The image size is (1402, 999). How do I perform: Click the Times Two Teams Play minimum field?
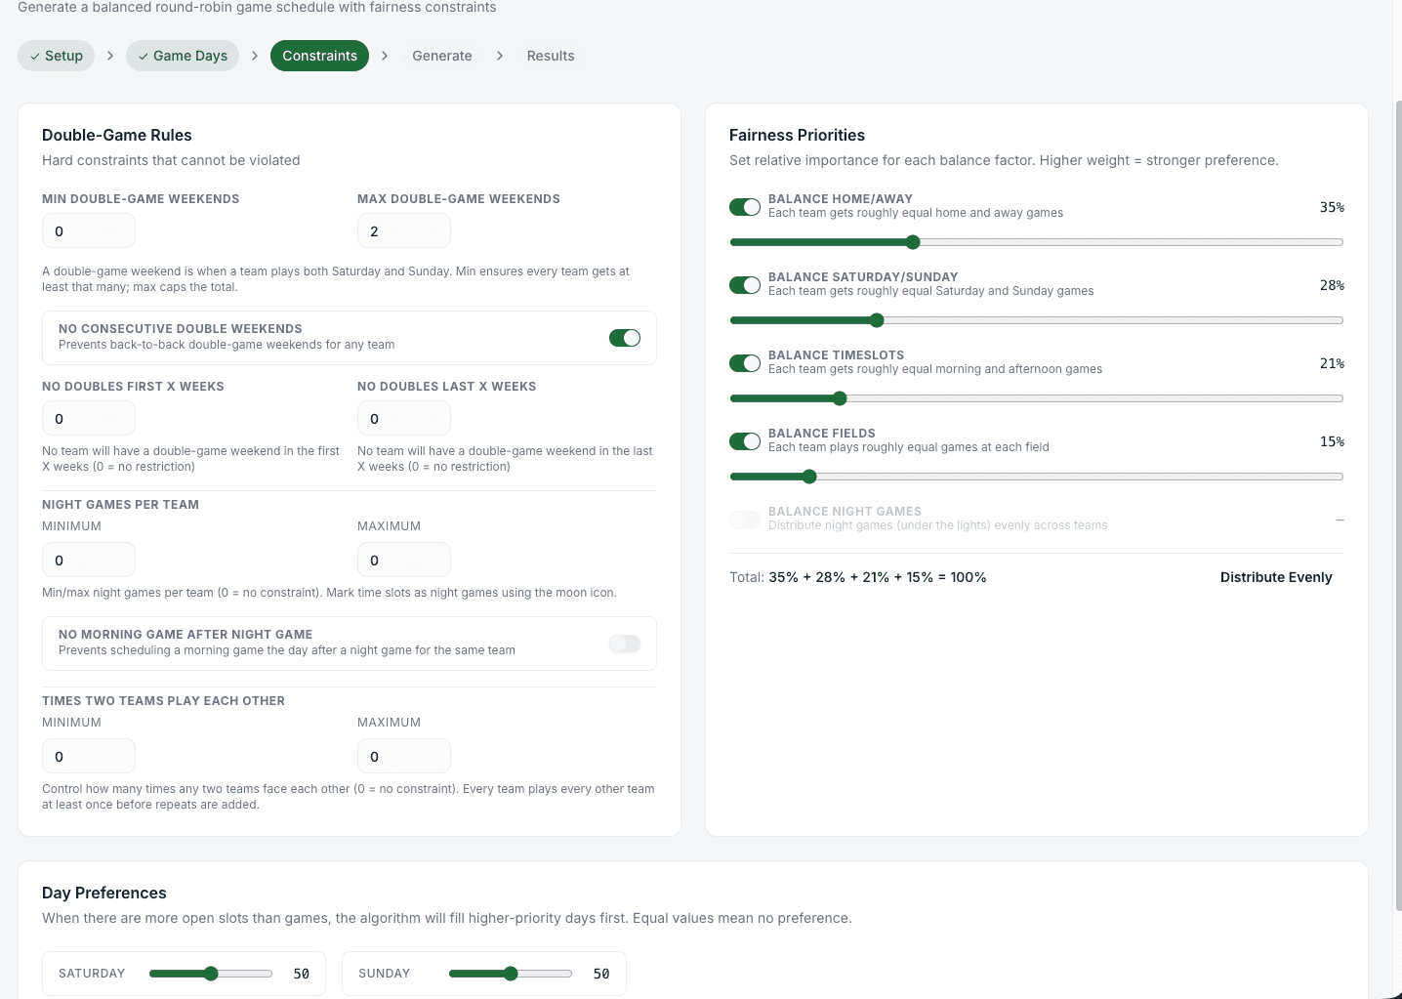(89, 757)
